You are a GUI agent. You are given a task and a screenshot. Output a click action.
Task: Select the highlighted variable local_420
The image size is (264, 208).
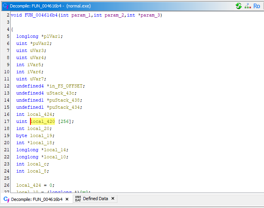[x=43, y=121]
